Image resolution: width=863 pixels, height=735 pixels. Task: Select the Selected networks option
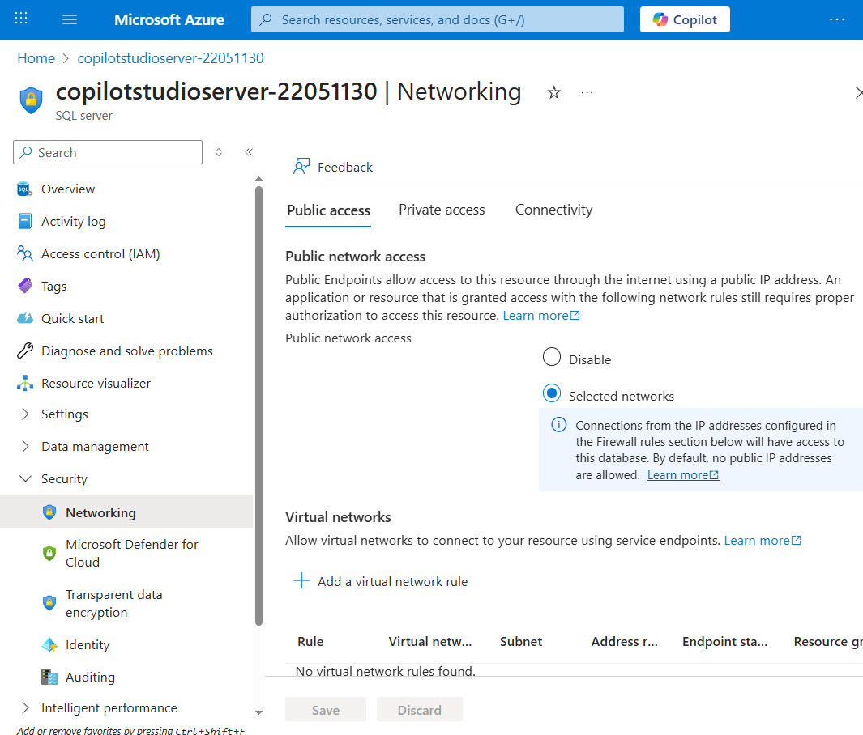(552, 393)
